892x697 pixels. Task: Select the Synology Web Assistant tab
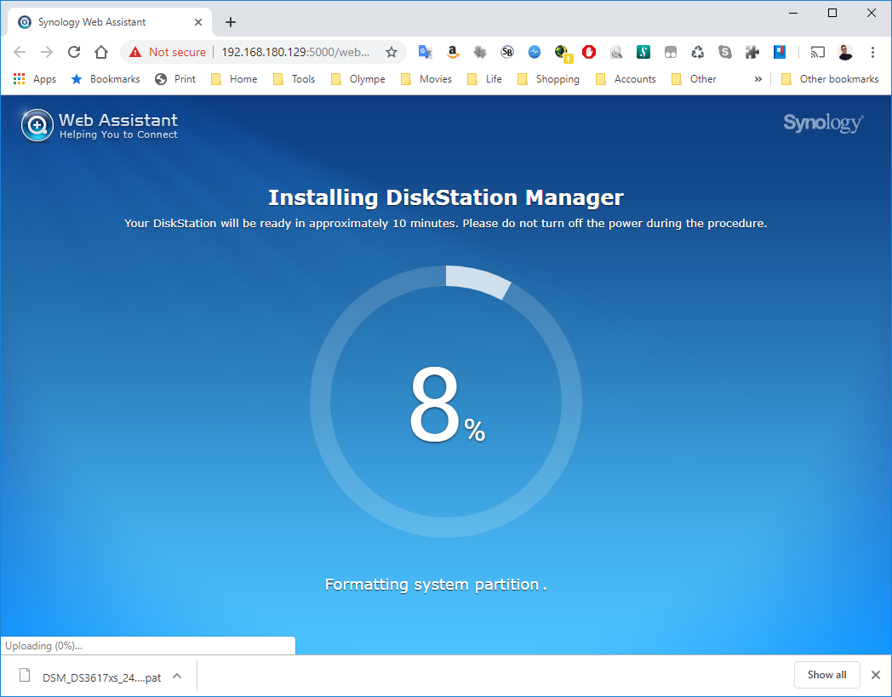(109, 22)
